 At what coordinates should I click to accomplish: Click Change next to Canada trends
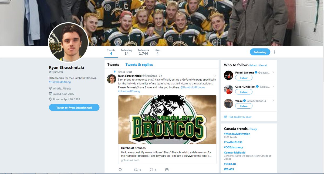(253, 129)
